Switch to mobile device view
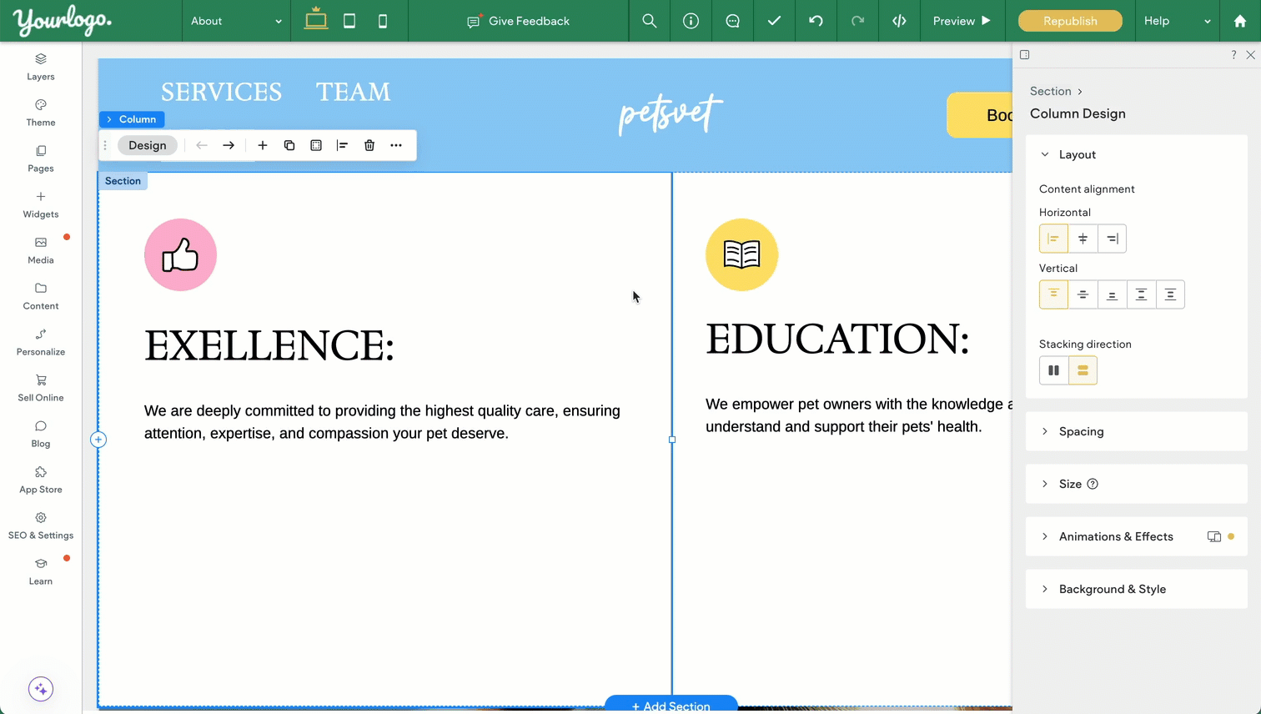This screenshot has width=1261, height=714. [x=383, y=21]
